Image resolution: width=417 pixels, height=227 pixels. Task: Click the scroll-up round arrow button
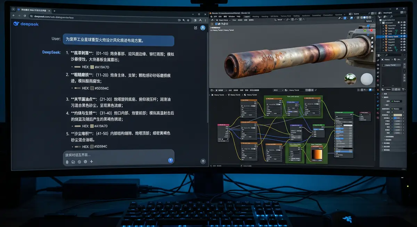pyautogui.click(x=203, y=161)
